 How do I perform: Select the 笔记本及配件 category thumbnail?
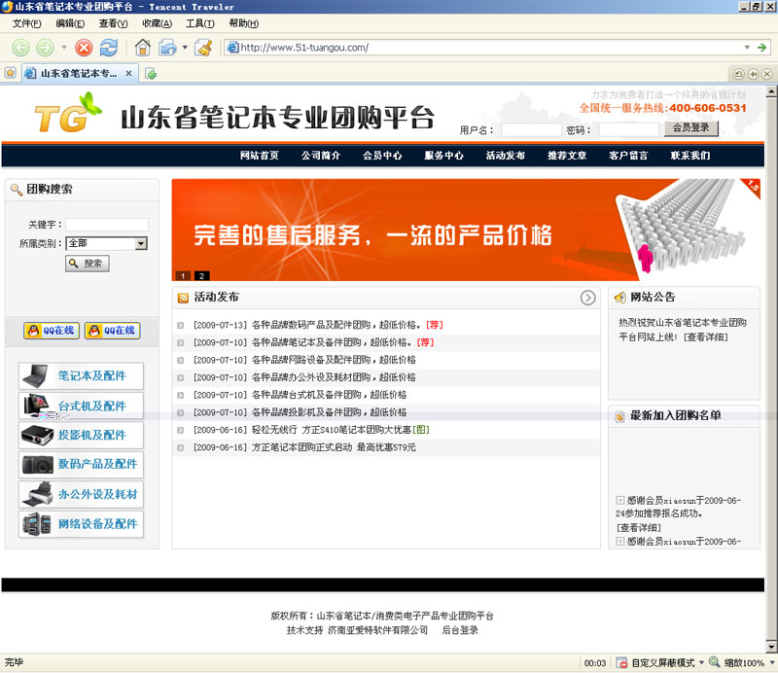[34, 376]
